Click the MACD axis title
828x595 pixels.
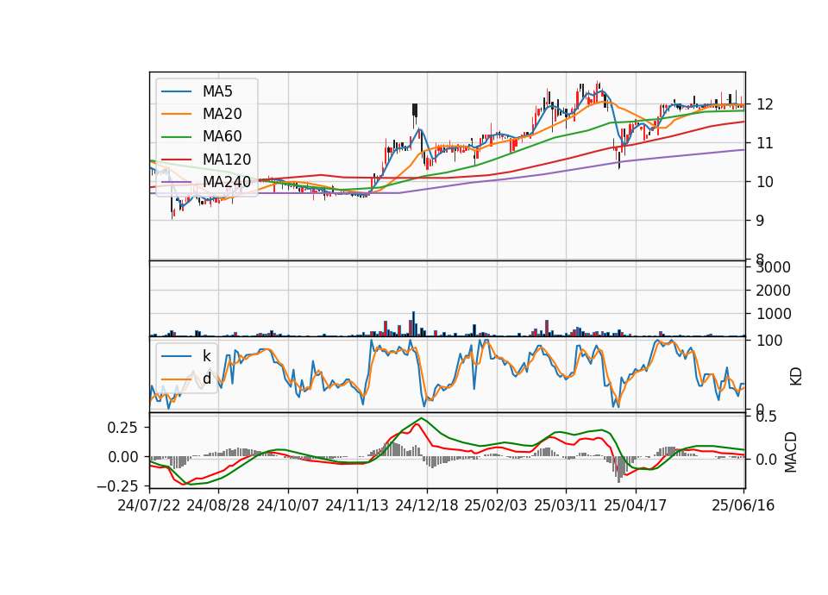point(791,452)
